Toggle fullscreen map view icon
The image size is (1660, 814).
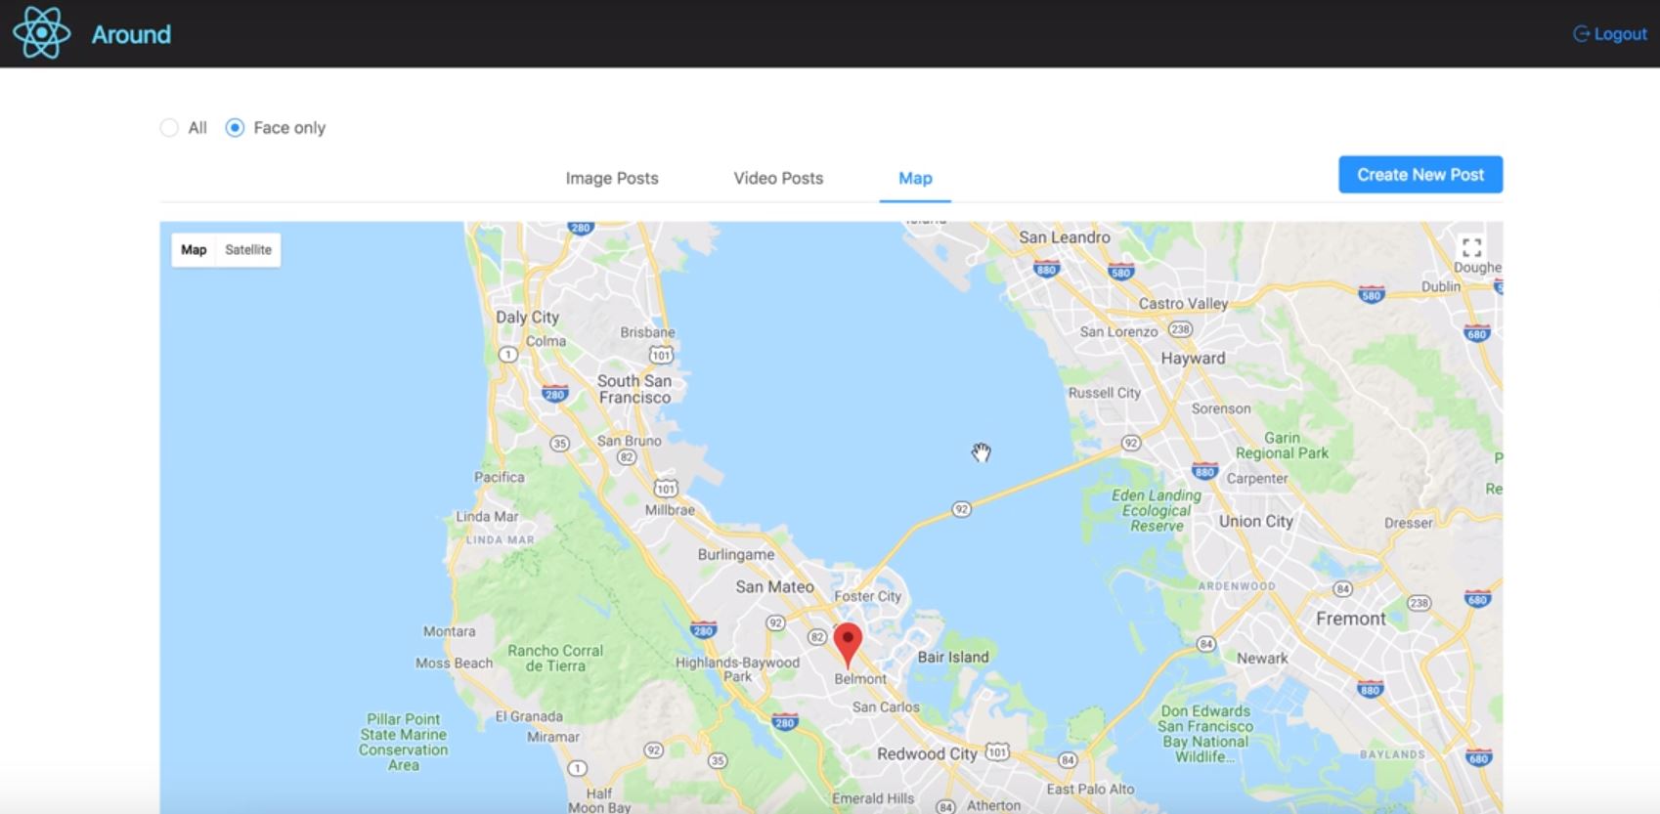point(1471,247)
